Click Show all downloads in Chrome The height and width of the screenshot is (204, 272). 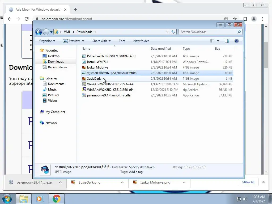click(248, 182)
